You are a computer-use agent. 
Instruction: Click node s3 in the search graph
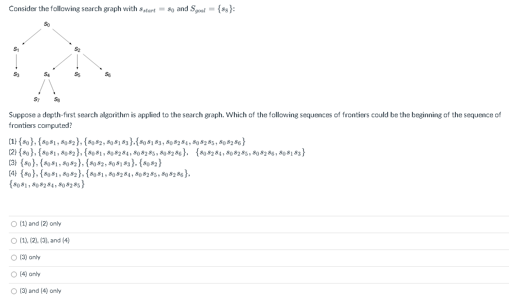(16, 75)
